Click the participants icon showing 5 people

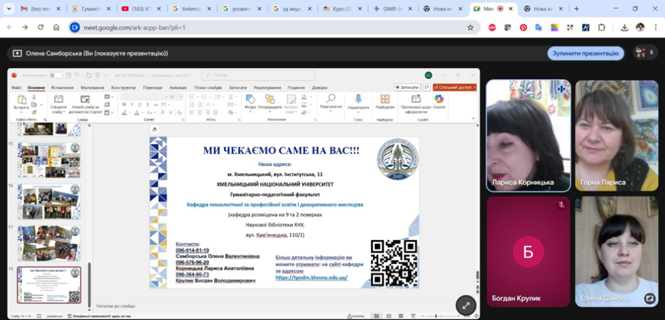coord(645,53)
